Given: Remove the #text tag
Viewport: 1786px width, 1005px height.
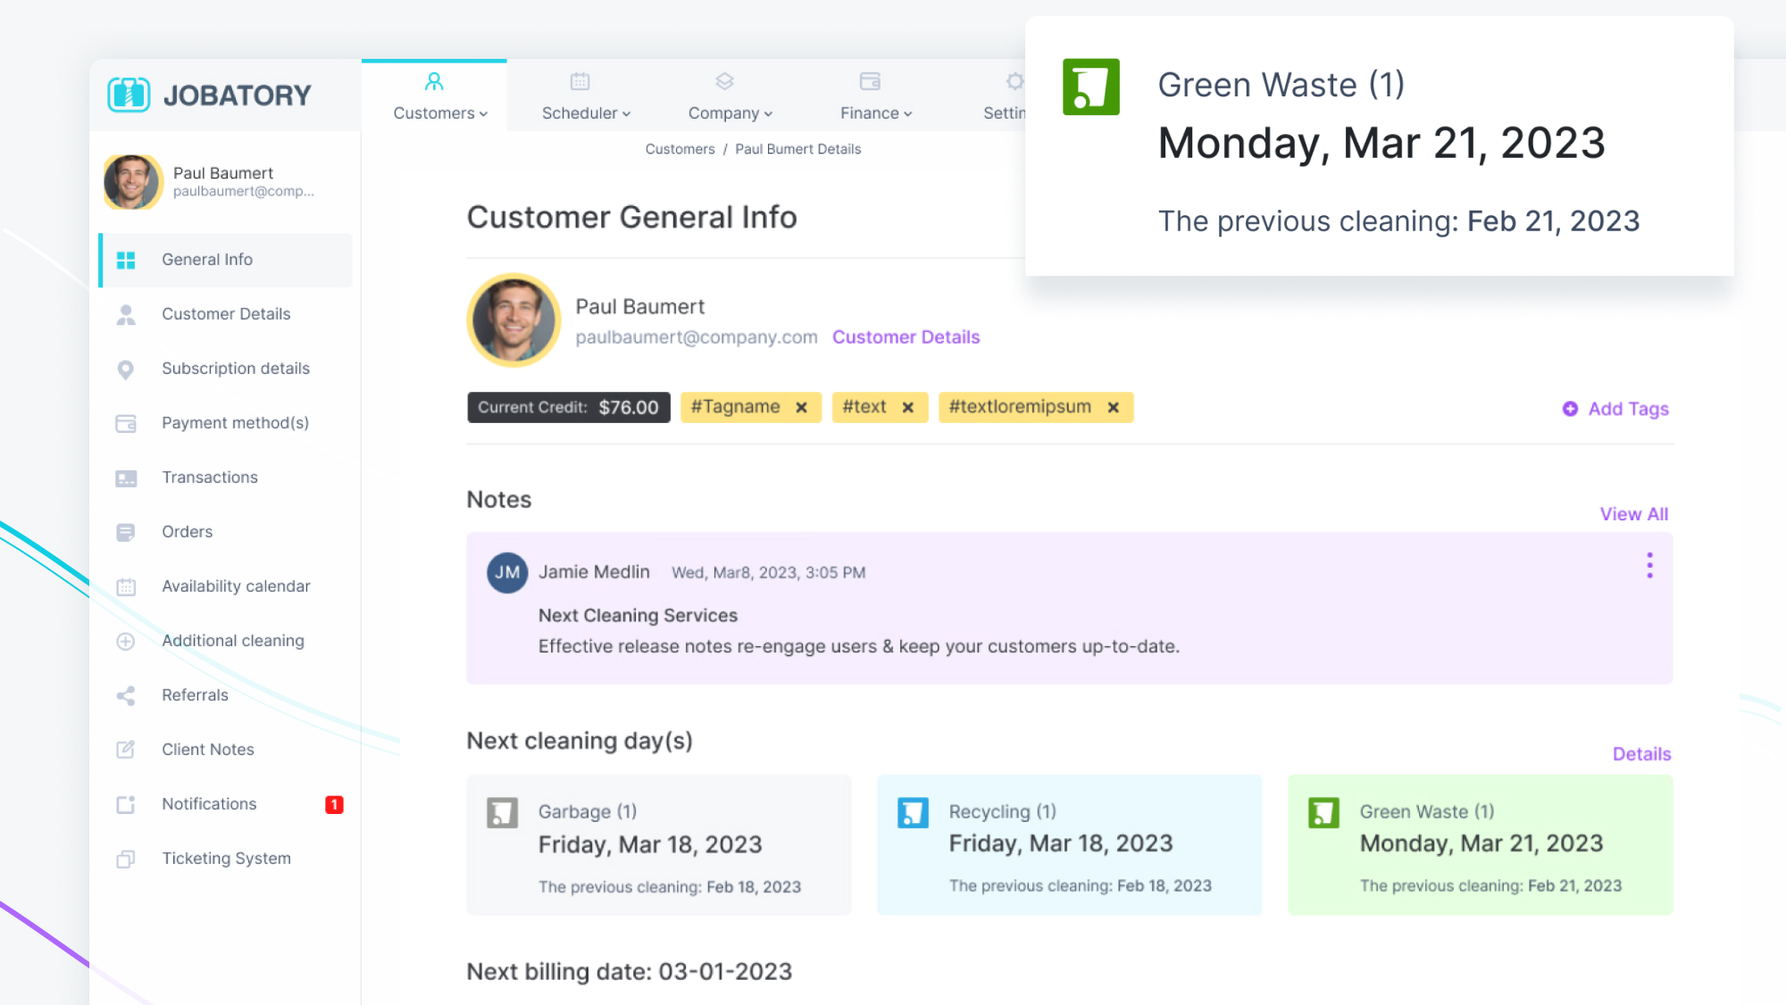Looking at the screenshot, I should [x=907, y=408].
